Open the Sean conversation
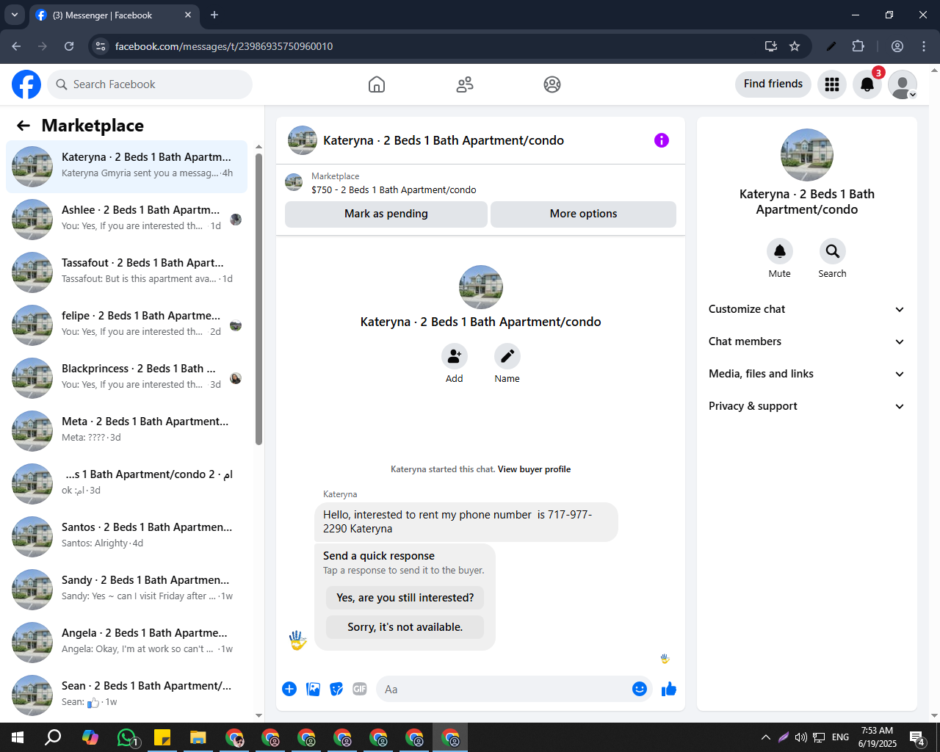This screenshot has width=940, height=752. click(x=127, y=695)
